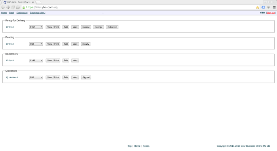Open the browser hamburger menu
The width and height of the screenshot is (277, 151).
click(274, 7)
